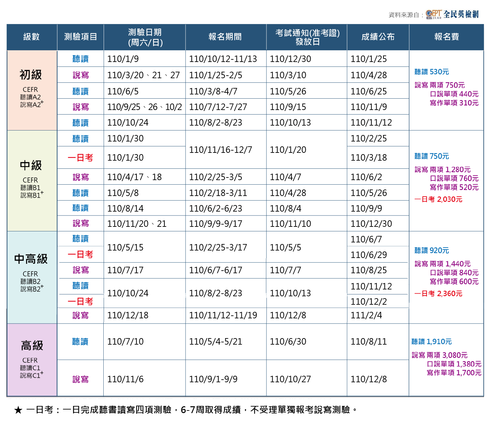
Task: Select the 初級 level cell
Action: tap(32, 91)
